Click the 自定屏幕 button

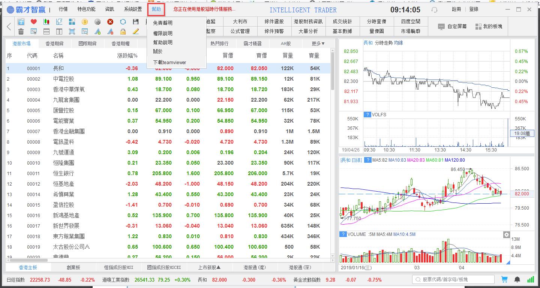453,27
